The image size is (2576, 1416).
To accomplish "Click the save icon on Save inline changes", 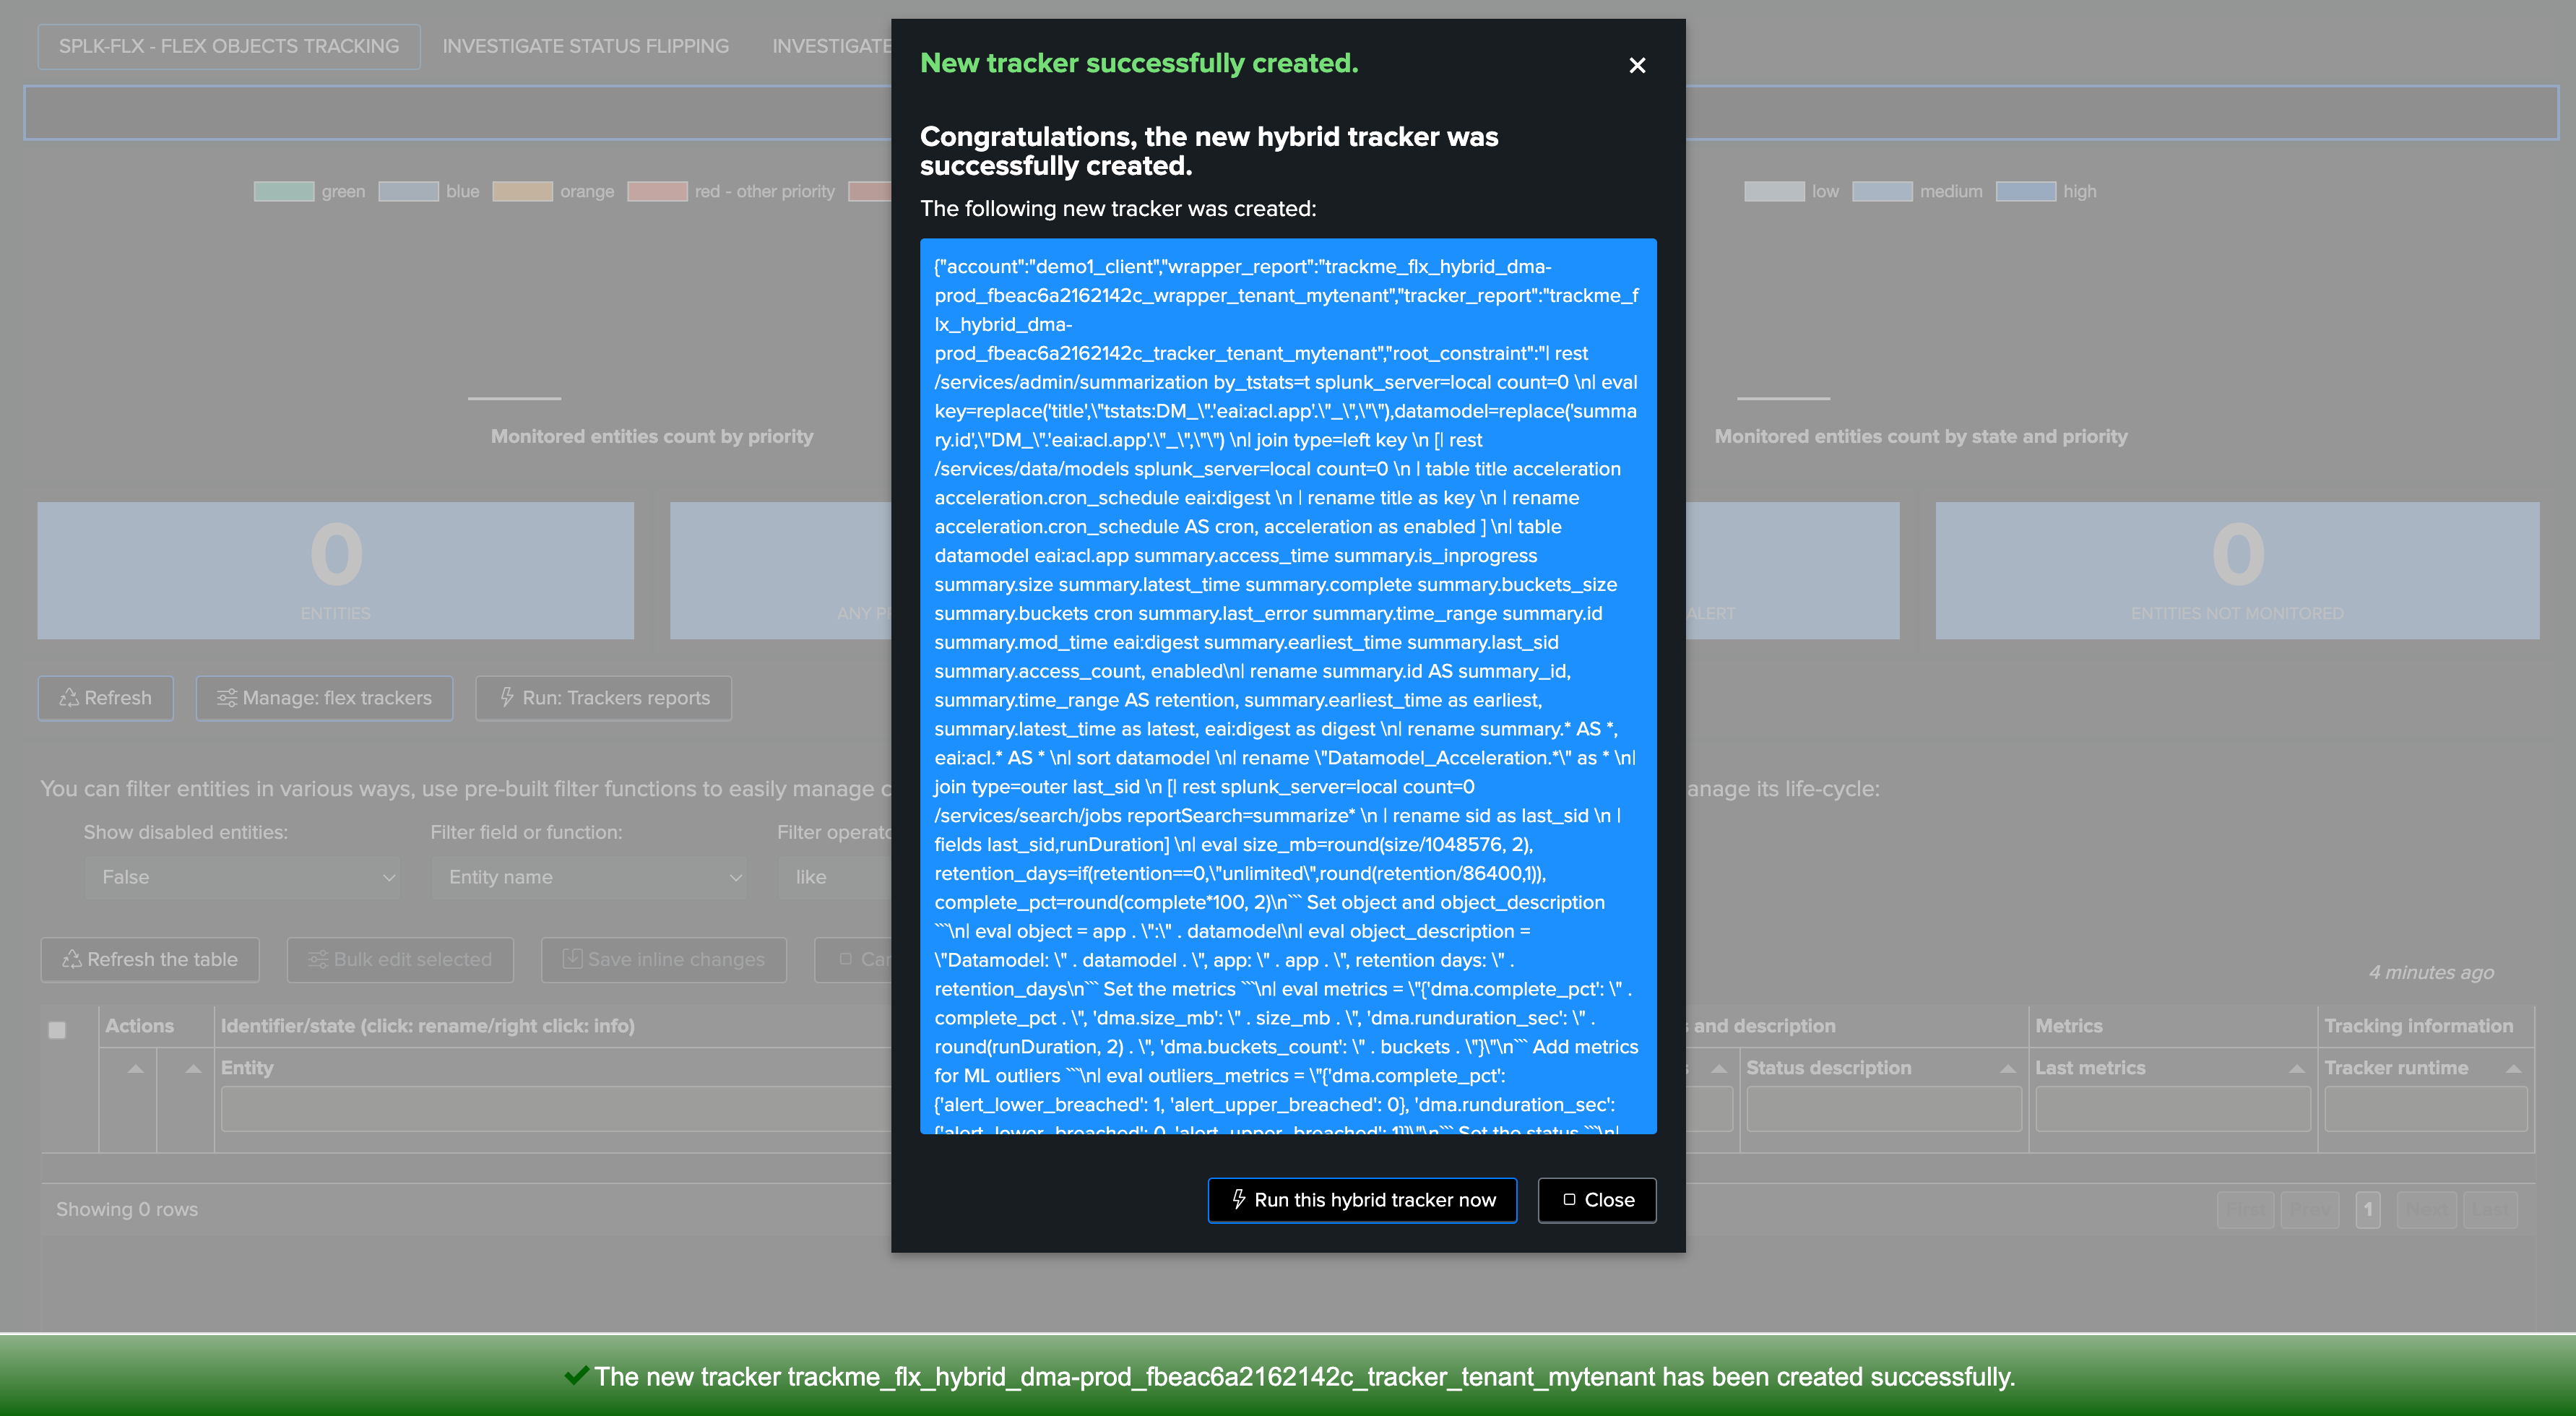I will pyautogui.click(x=572, y=958).
